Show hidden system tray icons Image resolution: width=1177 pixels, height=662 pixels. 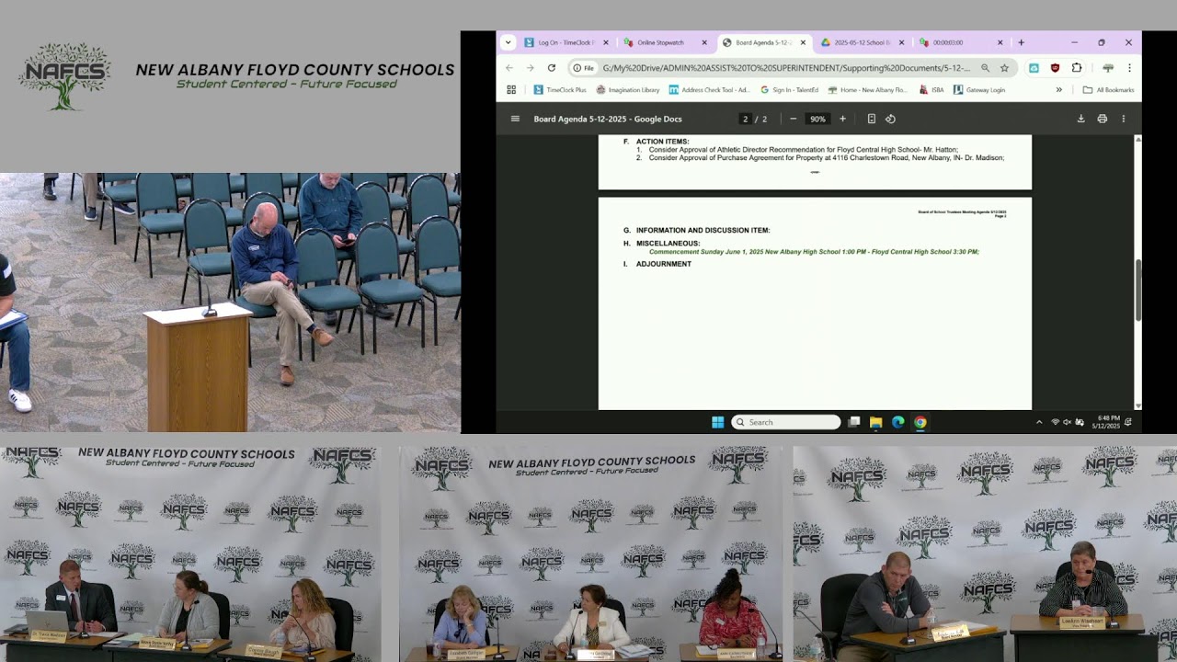coord(1039,422)
